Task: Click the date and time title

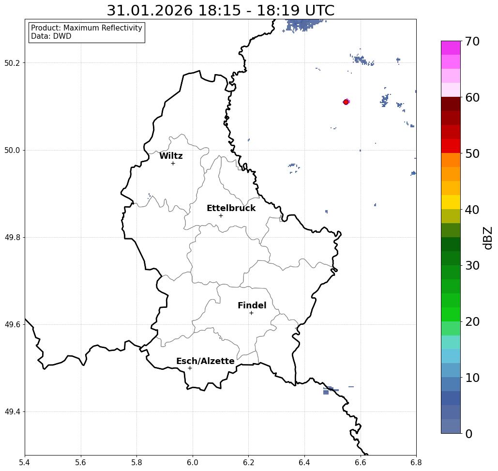Action: [220, 11]
